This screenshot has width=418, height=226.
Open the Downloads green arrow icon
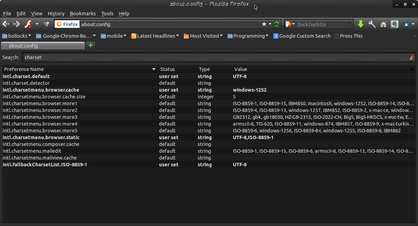pos(361,24)
